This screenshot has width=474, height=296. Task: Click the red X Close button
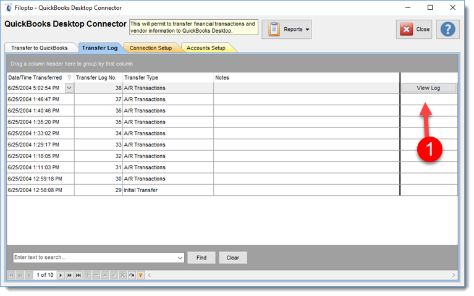click(414, 29)
